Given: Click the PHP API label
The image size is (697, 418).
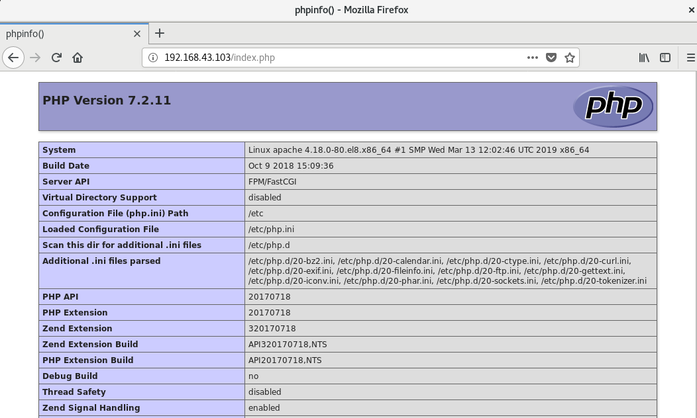Looking at the screenshot, I should click(x=60, y=297).
